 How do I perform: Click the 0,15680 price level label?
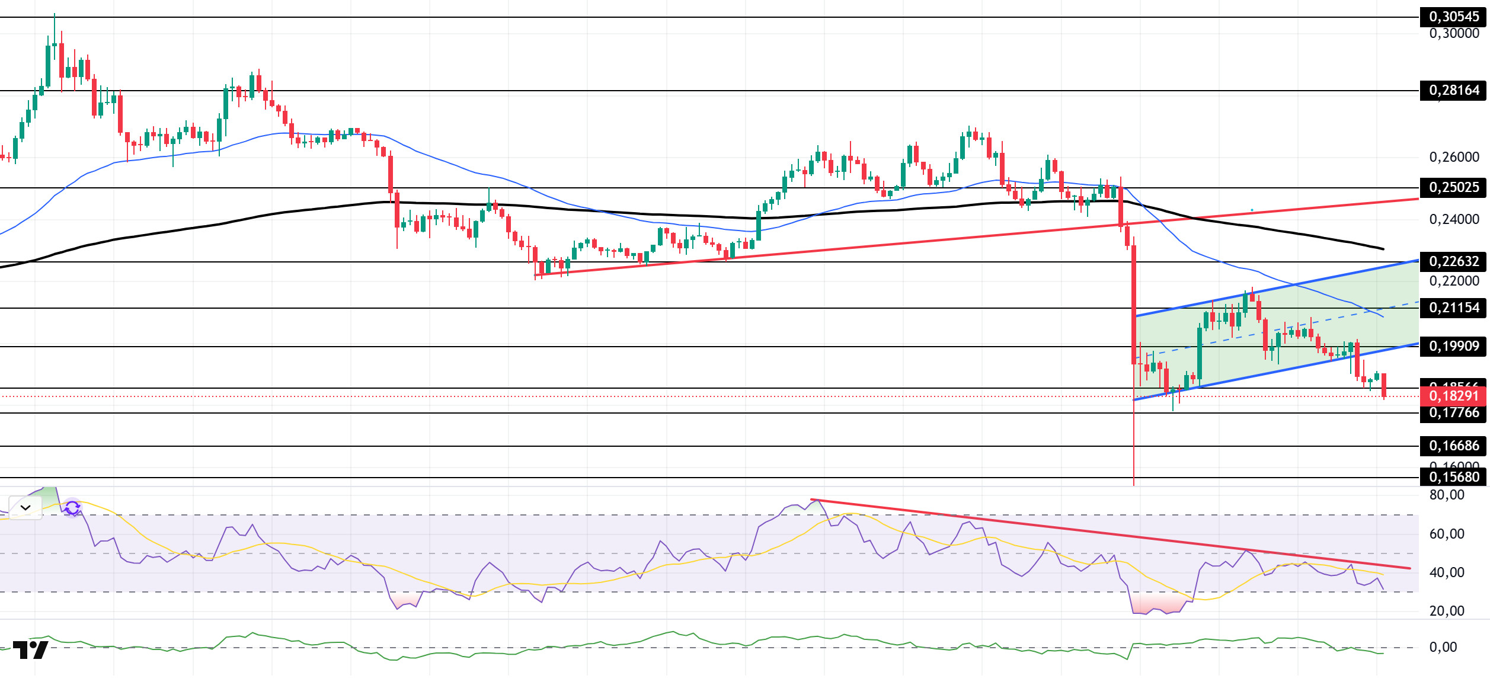(x=1453, y=478)
